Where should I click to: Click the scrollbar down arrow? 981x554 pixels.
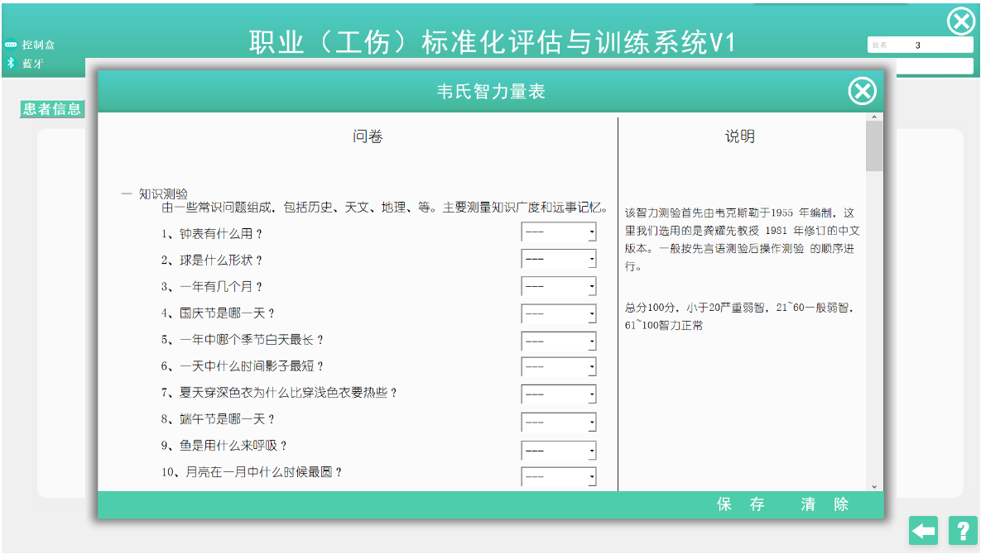coord(874,486)
